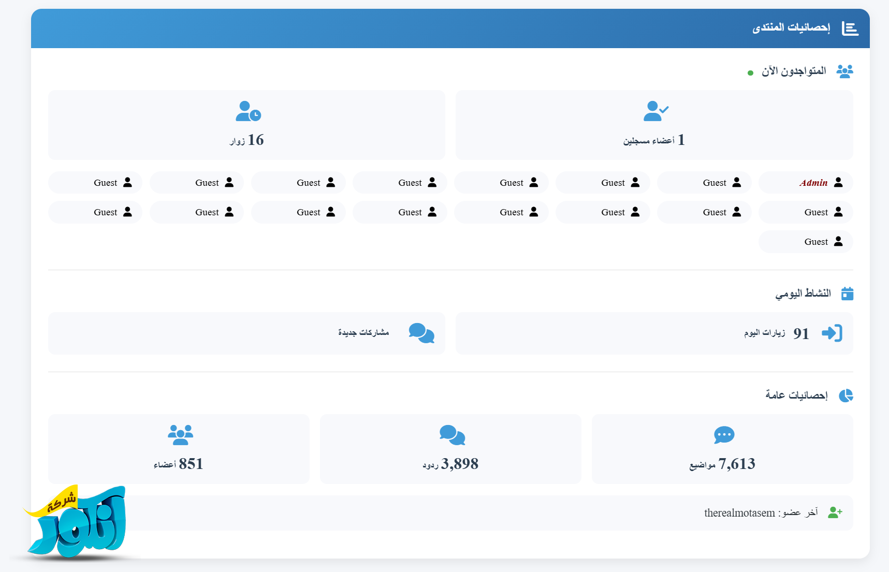The image size is (889, 572).
Task: Click the daily activity calendar icon
Action: pos(847,294)
